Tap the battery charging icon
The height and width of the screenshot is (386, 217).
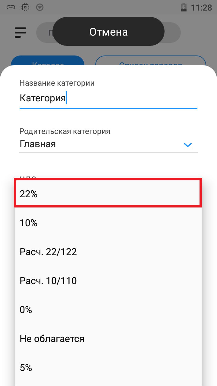(x=183, y=7)
